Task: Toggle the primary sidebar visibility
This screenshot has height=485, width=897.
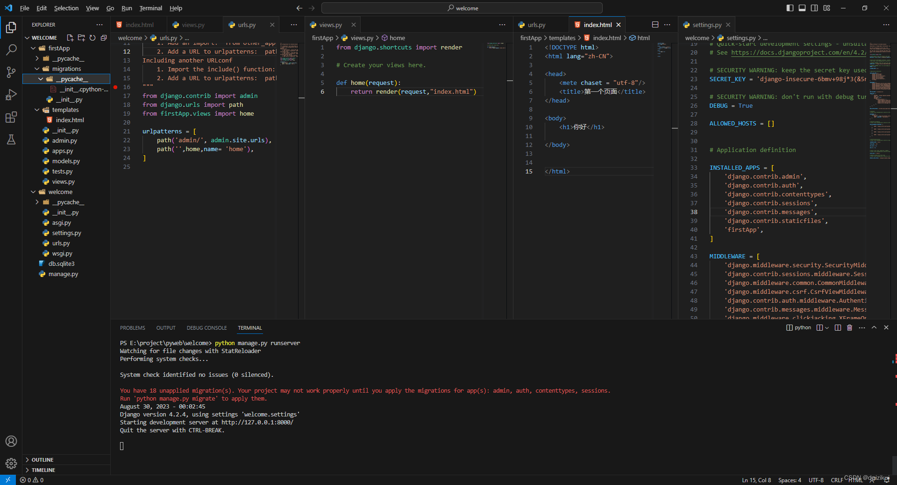Action: (x=789, y=8)
